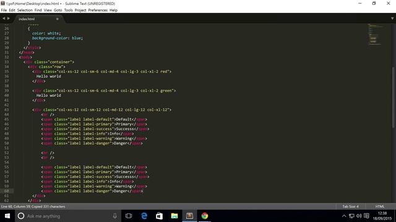
Task: Click 'color: white;' on line 27
Action: [46, 33]
